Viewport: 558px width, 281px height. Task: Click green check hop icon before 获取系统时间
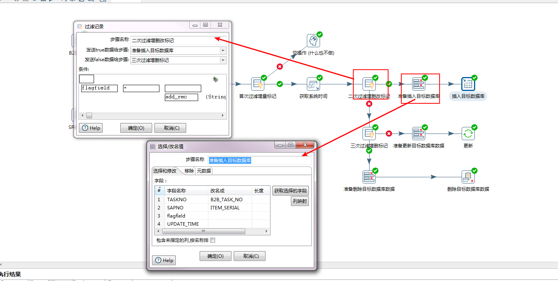(280, 84)
